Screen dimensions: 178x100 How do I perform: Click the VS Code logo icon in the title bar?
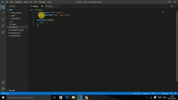(x=3, y=2)
